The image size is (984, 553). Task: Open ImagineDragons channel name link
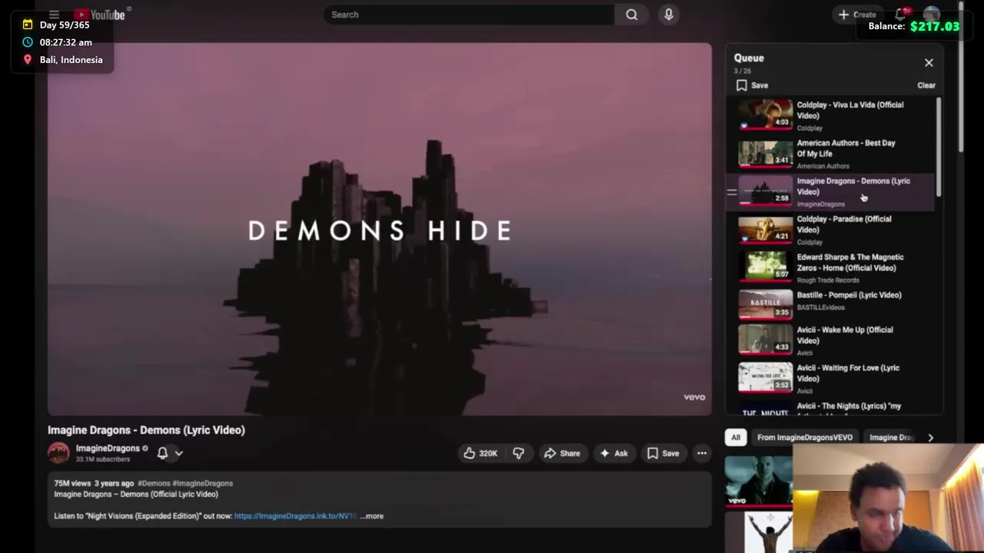click(x=108, y=449)
